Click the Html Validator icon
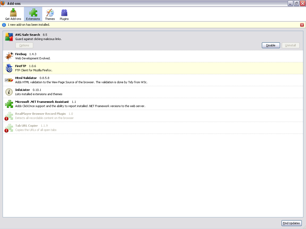Screen dimensions: 306x229 [x=9, y=80]
